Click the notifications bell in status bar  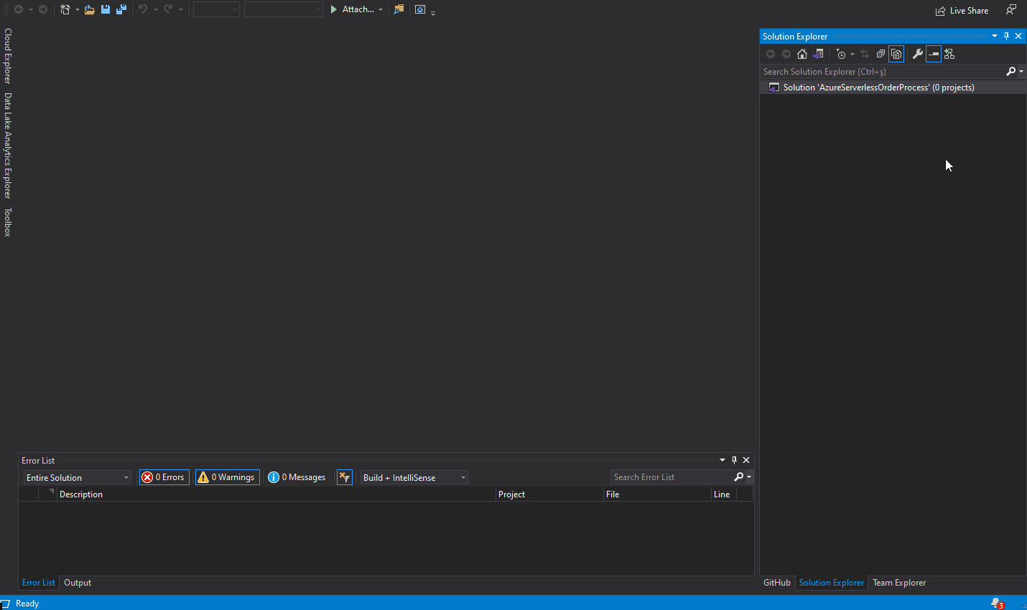pos(998,604)
